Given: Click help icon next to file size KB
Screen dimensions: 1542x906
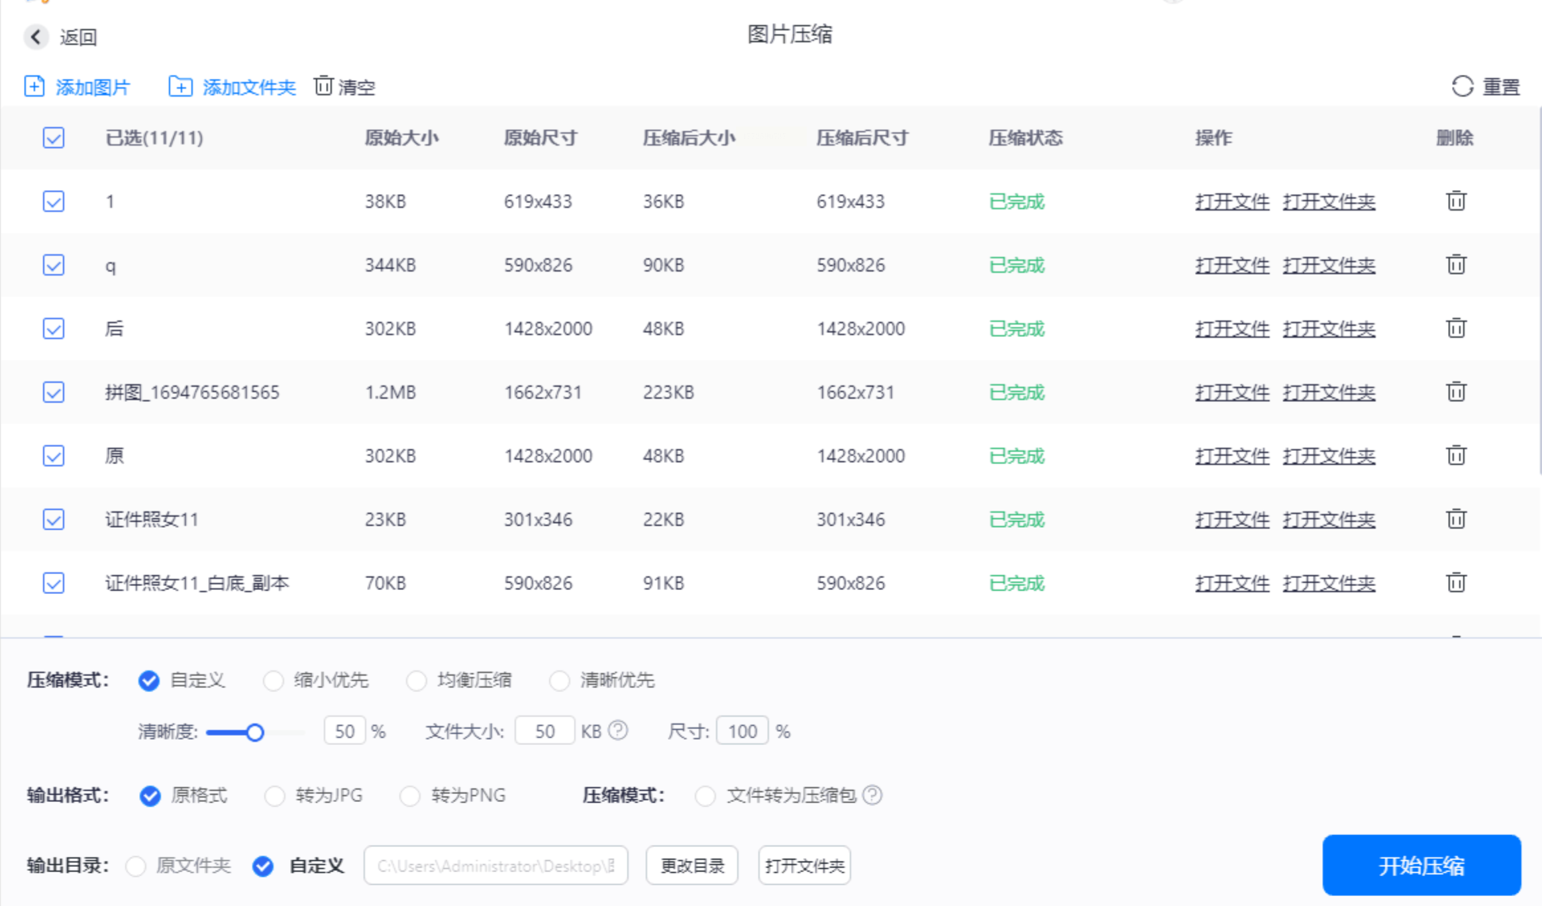Looking at the screenshot, I should [618, 730].
